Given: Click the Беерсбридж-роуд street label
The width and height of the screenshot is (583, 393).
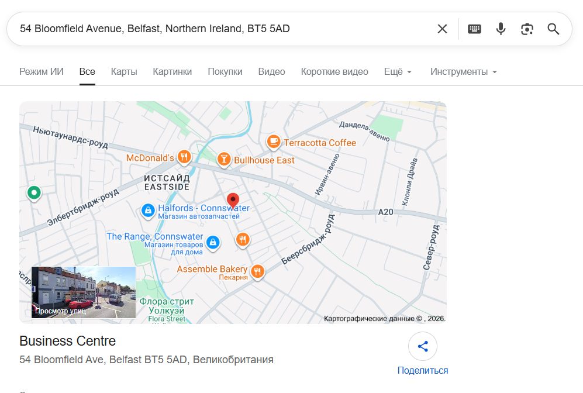Looking at the screenshot, I should (x=308, y=239).
